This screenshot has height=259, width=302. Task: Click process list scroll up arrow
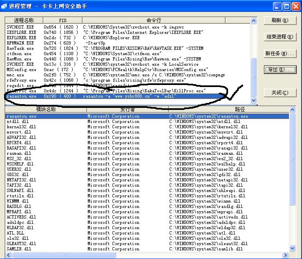coord(254,20)
